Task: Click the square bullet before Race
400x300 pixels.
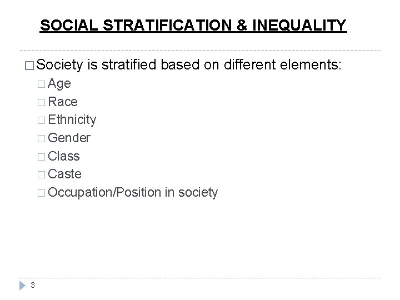Action: tap(41, 103)
